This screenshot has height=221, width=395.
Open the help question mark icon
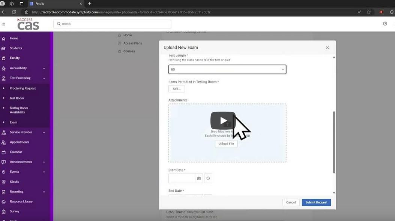(385, 24)
